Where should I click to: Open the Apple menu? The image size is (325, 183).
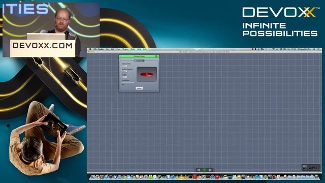[90, 49]
